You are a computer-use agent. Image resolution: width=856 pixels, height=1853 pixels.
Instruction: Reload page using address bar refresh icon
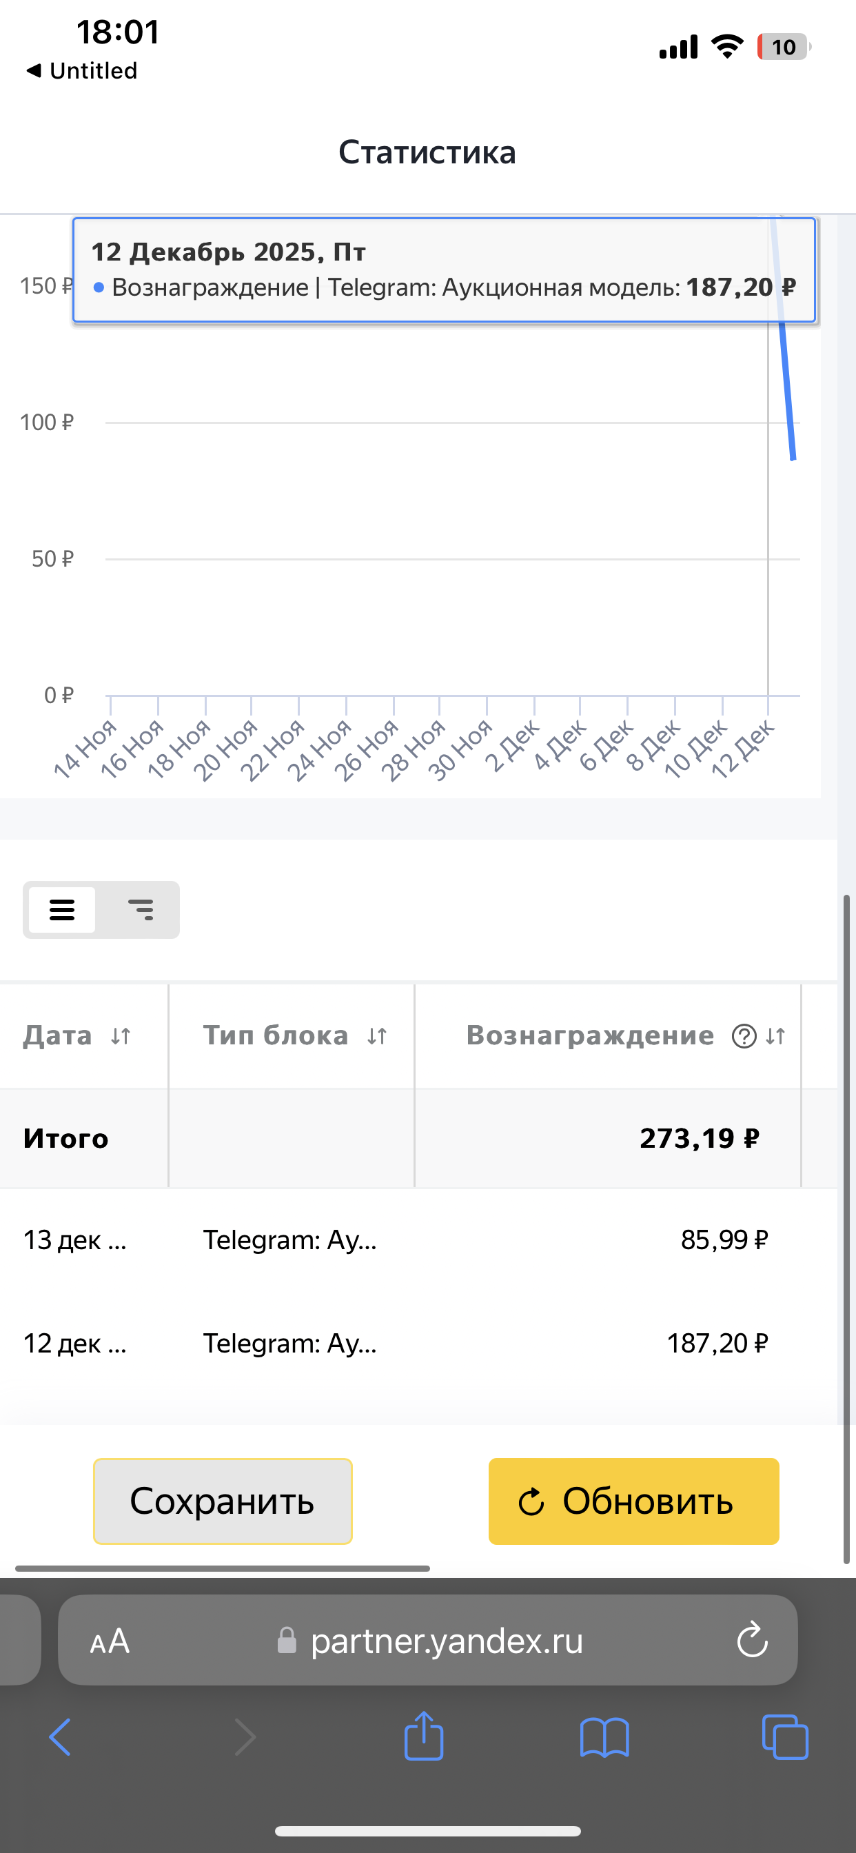pos(753,1641)
